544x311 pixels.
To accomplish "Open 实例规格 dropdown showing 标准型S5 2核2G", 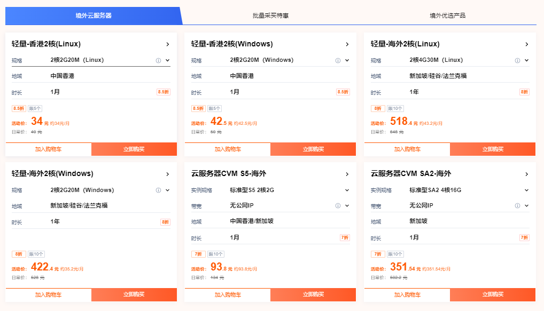I will pos(347,190).
